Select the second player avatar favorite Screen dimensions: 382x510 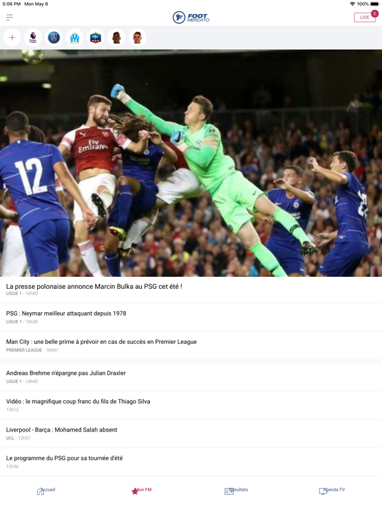click(137, 38)
